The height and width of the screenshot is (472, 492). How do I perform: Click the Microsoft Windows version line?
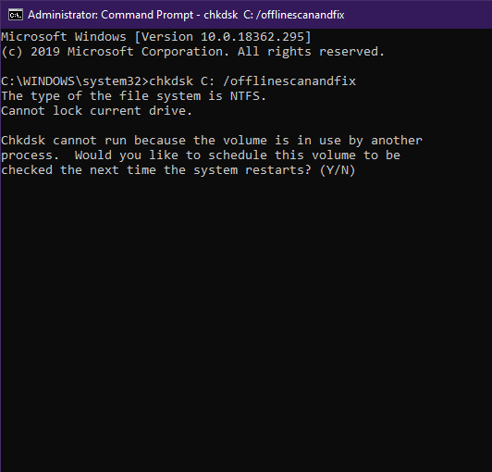pyautogui.click(x=156, y=37)
